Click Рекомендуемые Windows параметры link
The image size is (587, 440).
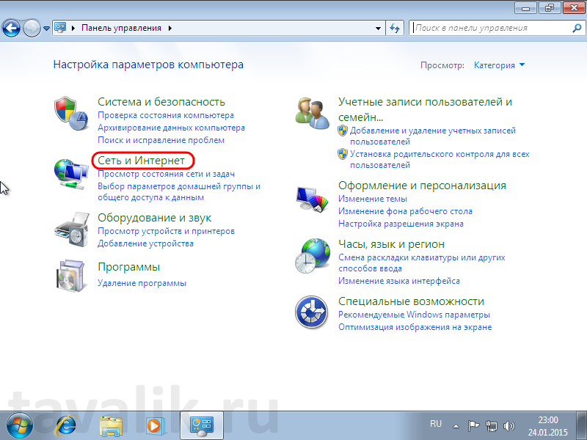click(414, 315)
